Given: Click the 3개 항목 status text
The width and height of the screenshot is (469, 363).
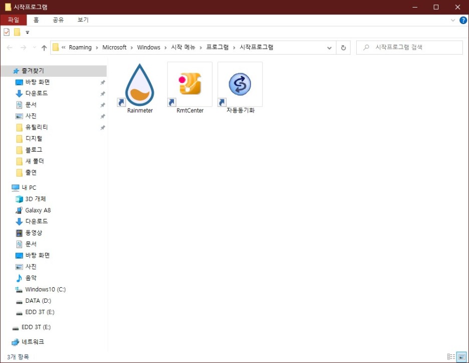Looking at the screenshot, I should pyautogui.click(x=18, y=356).
